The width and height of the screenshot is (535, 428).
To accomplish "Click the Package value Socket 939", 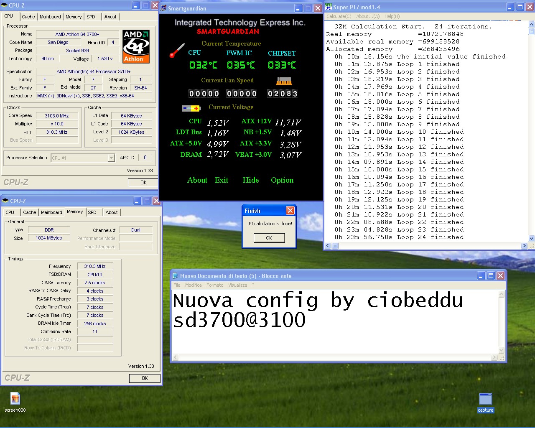I will 77,51.
